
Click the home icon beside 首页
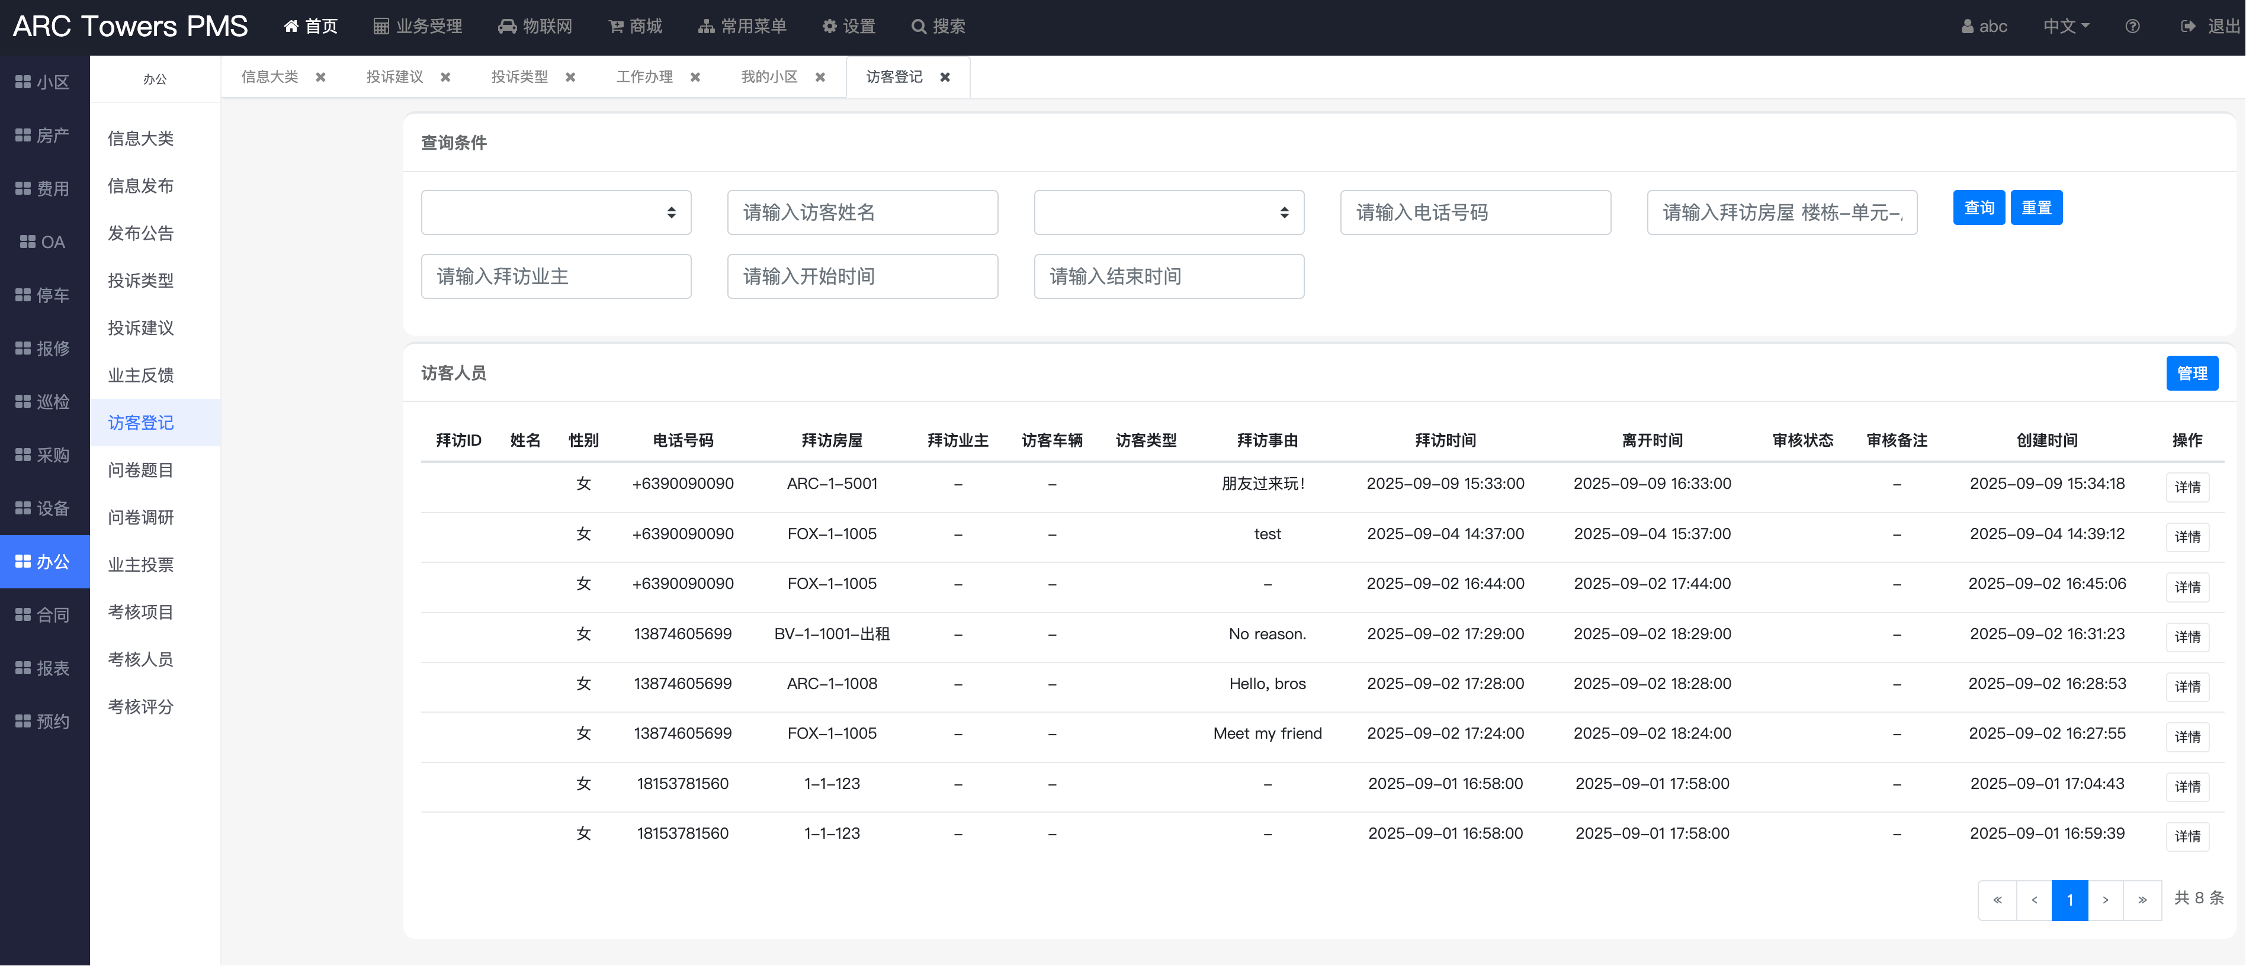(291, 27)
